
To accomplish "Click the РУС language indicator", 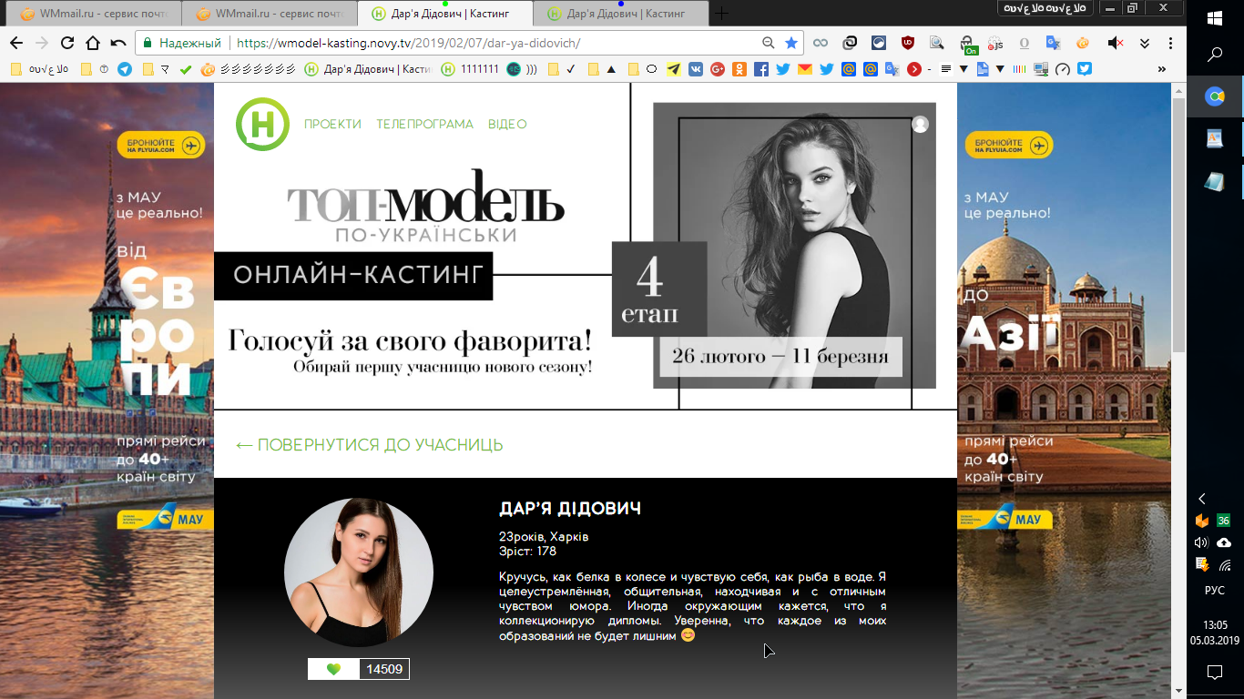I will (1215, 590).
